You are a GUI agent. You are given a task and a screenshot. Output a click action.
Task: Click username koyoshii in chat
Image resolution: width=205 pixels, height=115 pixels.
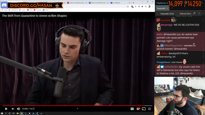(165, 20)
